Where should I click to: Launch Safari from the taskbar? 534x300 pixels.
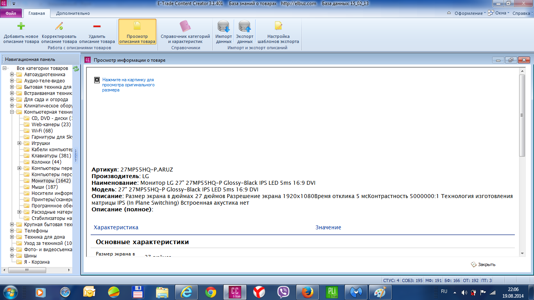[x=65, y=292]
